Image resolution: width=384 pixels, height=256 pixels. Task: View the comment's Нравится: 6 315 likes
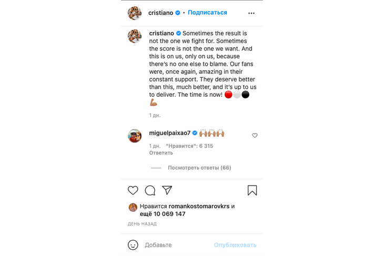tap(189, 146)
